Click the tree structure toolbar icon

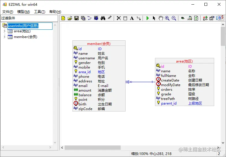click(x=90, y=18)
